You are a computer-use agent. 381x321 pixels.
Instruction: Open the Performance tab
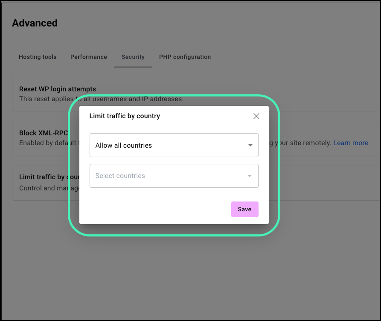pos(88,57)
